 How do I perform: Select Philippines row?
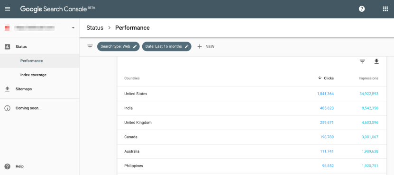click(x=252, y=166)
